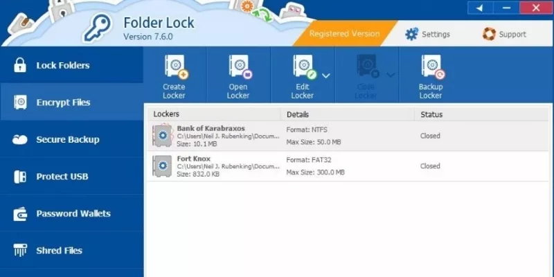Screen dimensions: 554x277
Task: Click the Settings gear icon
Action: click(x=411, y=34)
